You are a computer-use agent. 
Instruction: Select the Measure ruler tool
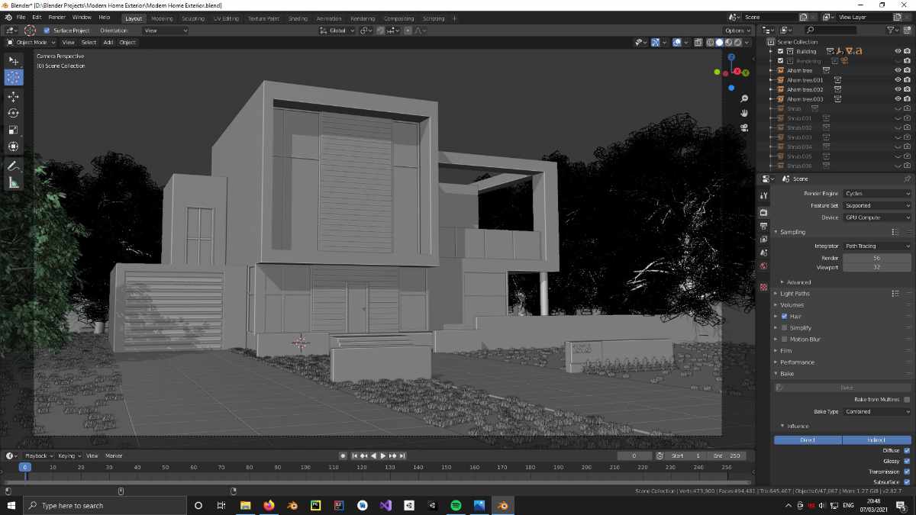pos(14,182)
